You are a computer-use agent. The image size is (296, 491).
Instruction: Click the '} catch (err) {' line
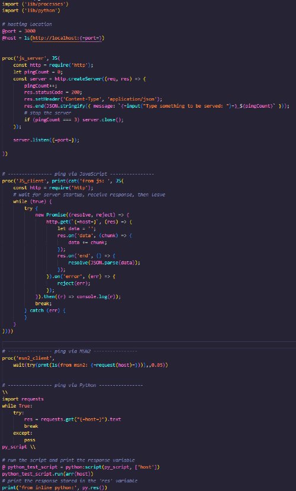coord(45,311)
